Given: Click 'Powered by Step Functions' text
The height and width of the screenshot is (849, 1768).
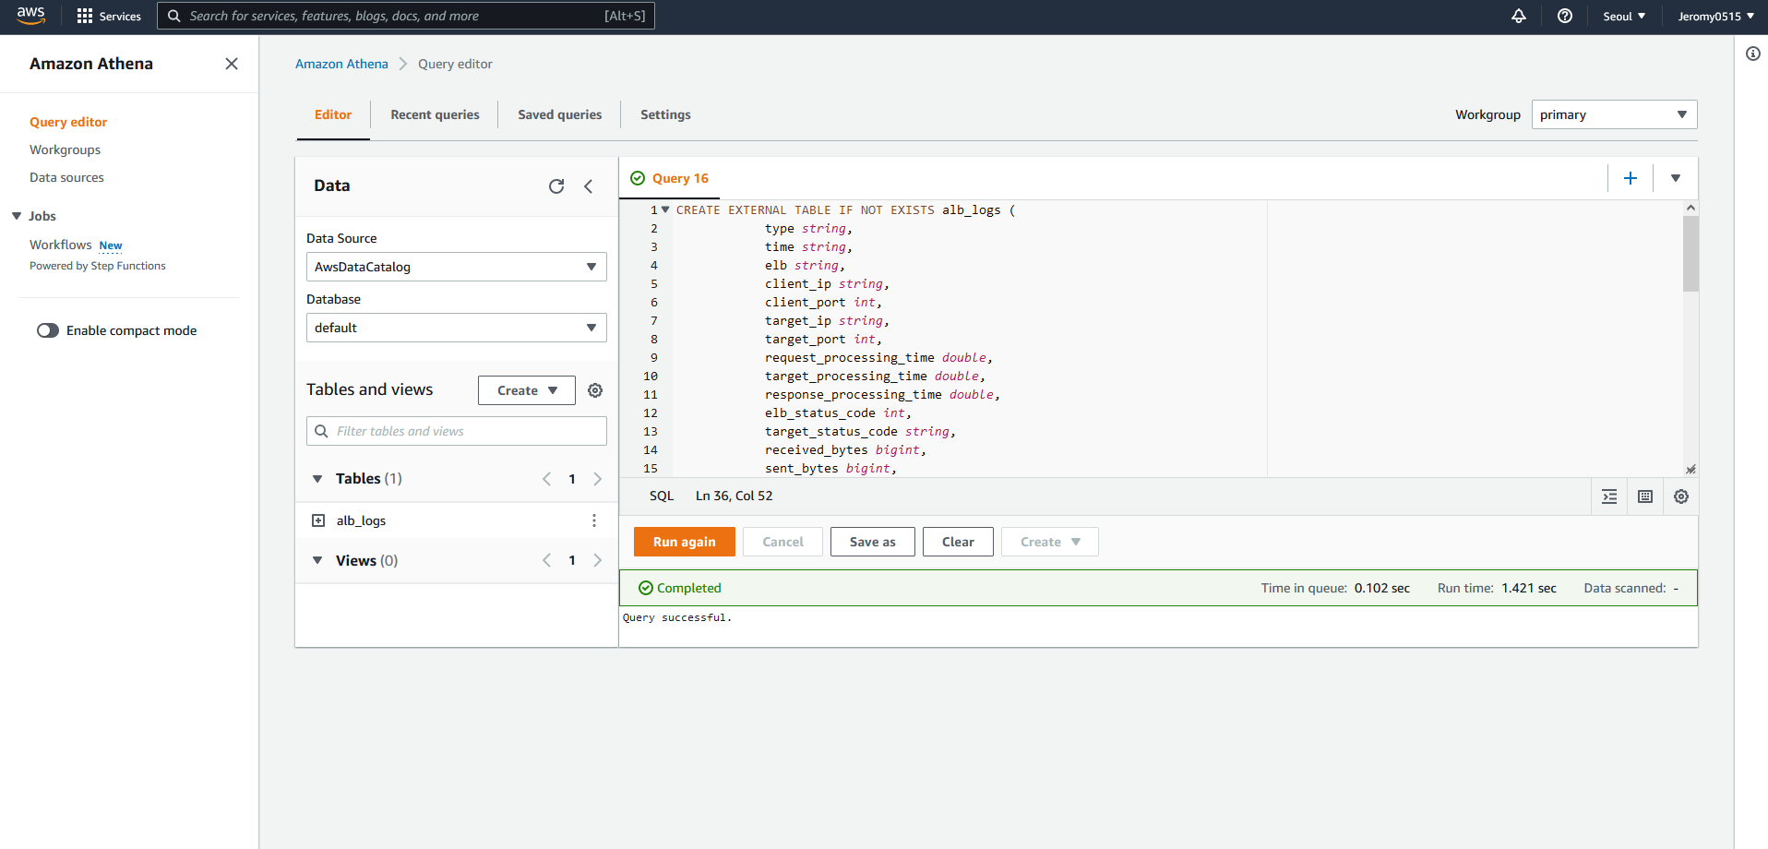Looking at the screenshot, I should pyautogui.click(x=98, y=266).
